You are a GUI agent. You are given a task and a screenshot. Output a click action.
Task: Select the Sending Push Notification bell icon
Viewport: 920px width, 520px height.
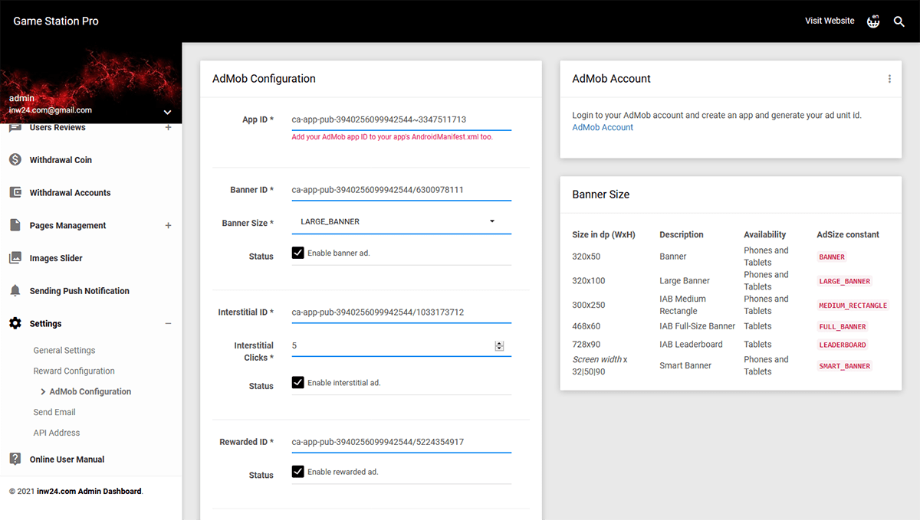point(15,291)
